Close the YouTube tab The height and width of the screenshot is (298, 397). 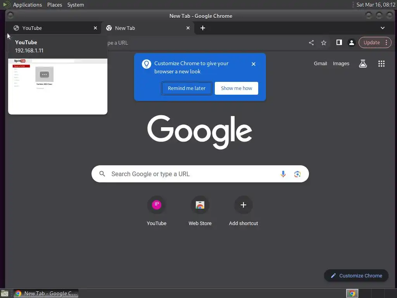(95, 28)
